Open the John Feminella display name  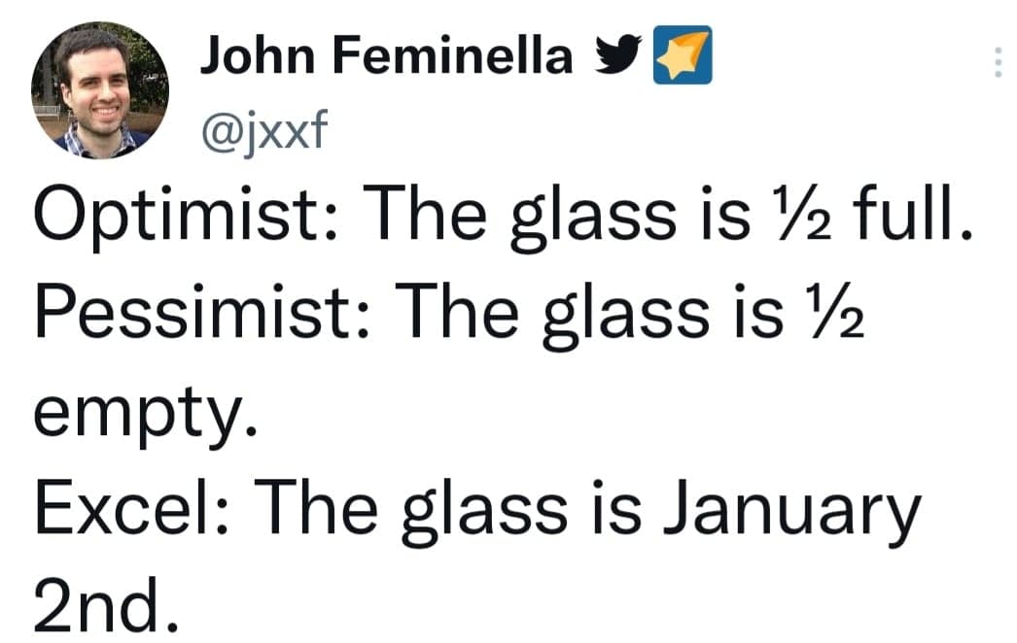[x=386, y=57]
